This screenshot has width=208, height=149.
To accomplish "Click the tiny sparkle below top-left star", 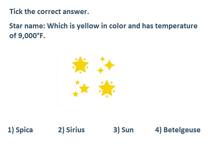I will [80, 72].
